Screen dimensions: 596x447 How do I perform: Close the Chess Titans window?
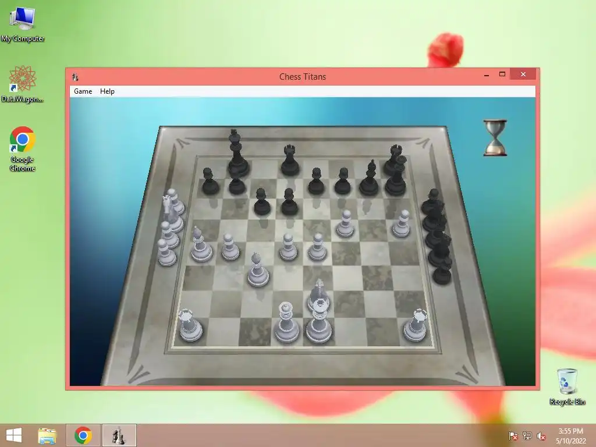523,74
